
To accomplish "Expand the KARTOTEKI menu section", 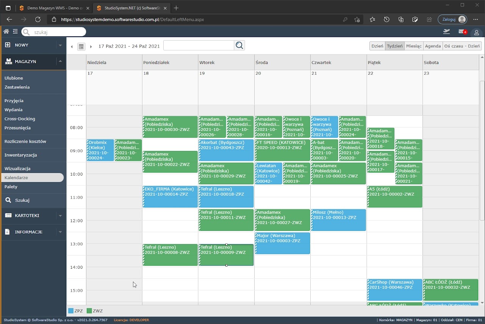I will (x=60, y=215).
